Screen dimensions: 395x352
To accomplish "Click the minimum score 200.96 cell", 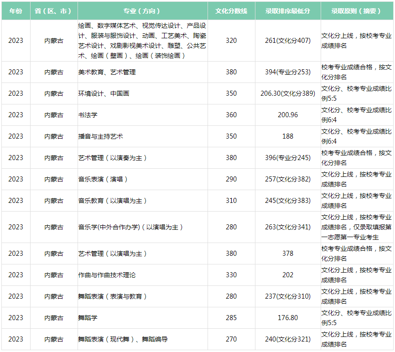I will (287, 115).
